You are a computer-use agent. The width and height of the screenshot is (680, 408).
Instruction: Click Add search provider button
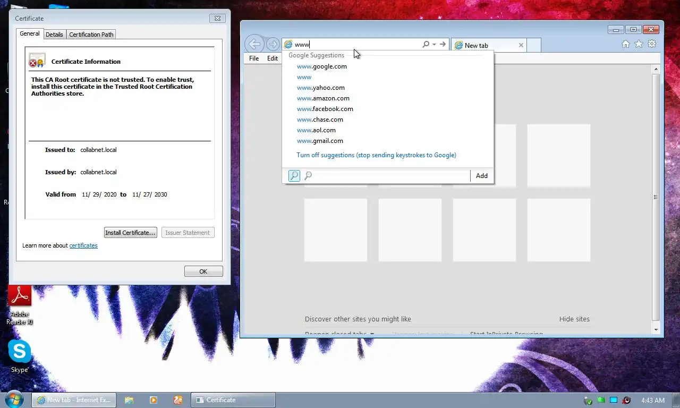(482, 176)
